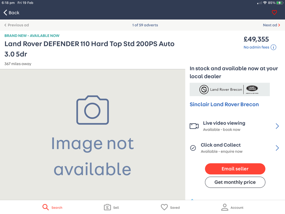Go back using the Back button
Image resolution: width=285 pixels, height=214 pixels.
[12, 13]
